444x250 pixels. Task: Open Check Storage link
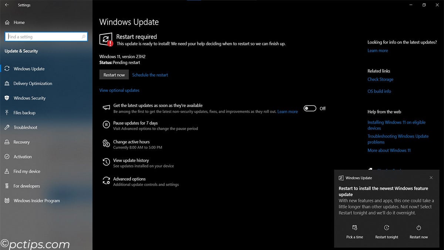[x=380, y=79]
